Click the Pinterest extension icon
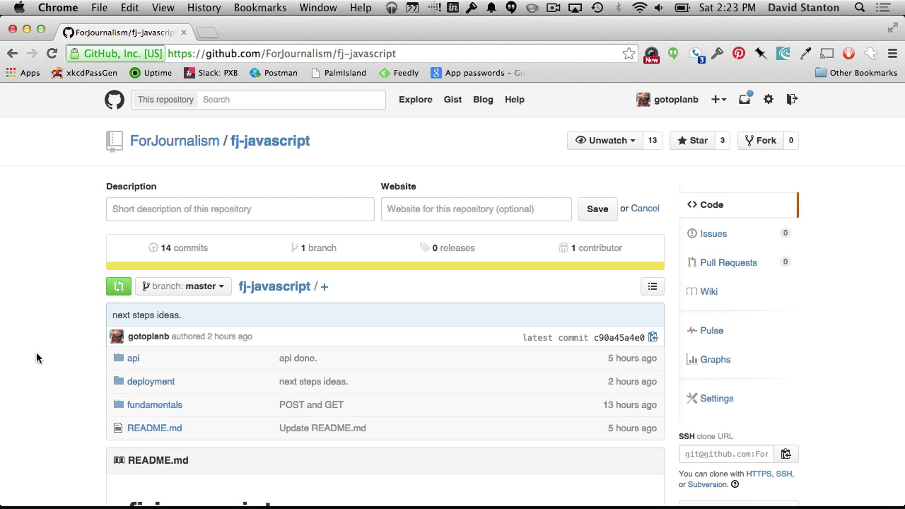The image size is (905, 509). [x=738, y=54]
